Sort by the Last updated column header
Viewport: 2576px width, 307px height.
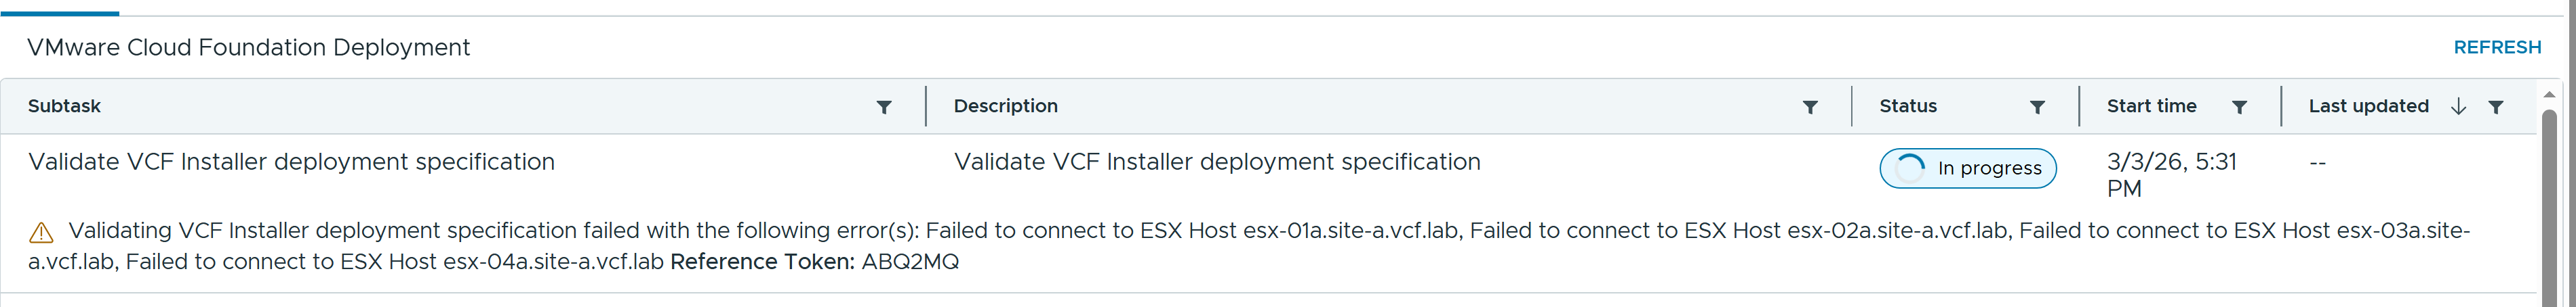[x=2367, y=105]
